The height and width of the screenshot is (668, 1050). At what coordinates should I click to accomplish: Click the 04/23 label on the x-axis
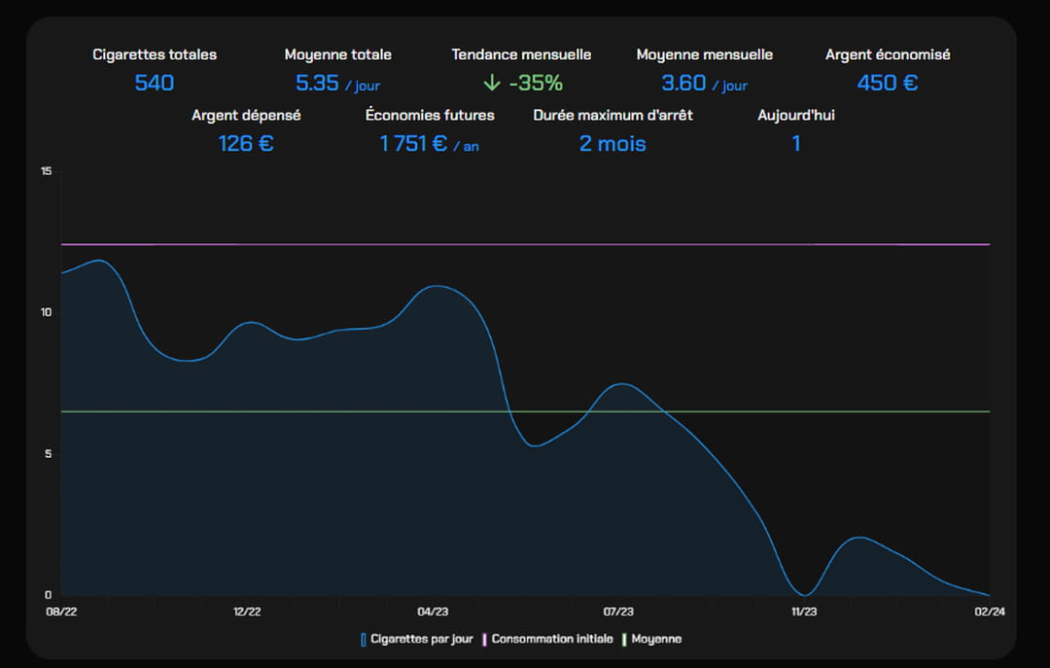433,612
